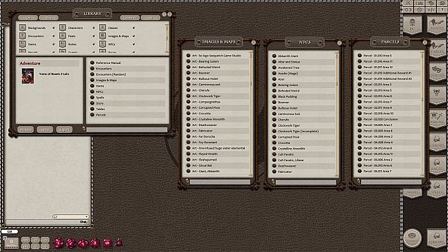Click the NPCs window scrollbar
The width and height of the screenshot is (448, 252).
pos(337,114)
